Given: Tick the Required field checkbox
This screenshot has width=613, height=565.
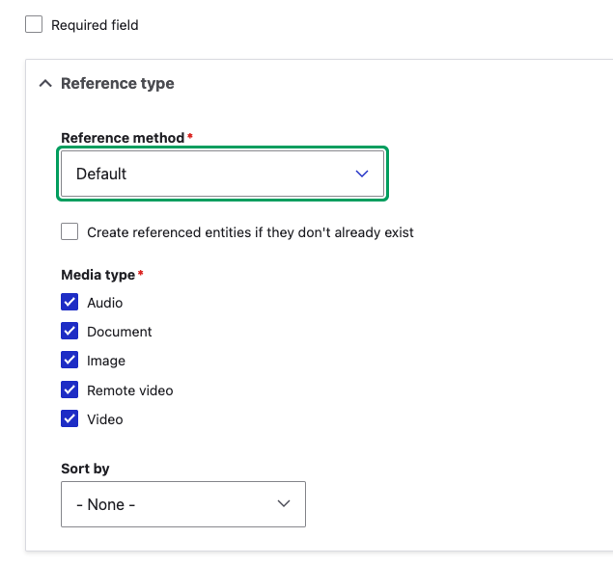Looking at the screenshot, I should pos(34,24).
